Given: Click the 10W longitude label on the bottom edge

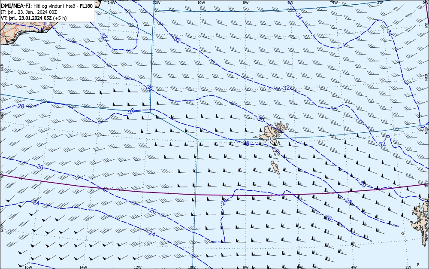Looking at the screenshot, I should (x=192, y=267).
